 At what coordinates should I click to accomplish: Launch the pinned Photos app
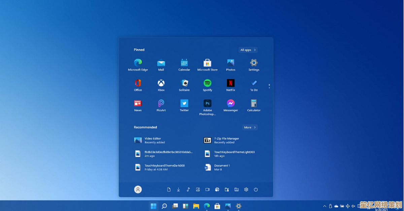[x=231, y=65]
